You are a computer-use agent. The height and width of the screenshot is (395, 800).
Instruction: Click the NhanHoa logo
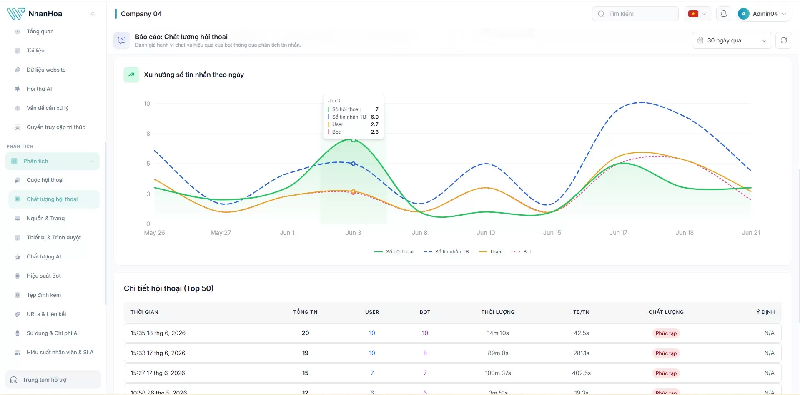[35, 14]
